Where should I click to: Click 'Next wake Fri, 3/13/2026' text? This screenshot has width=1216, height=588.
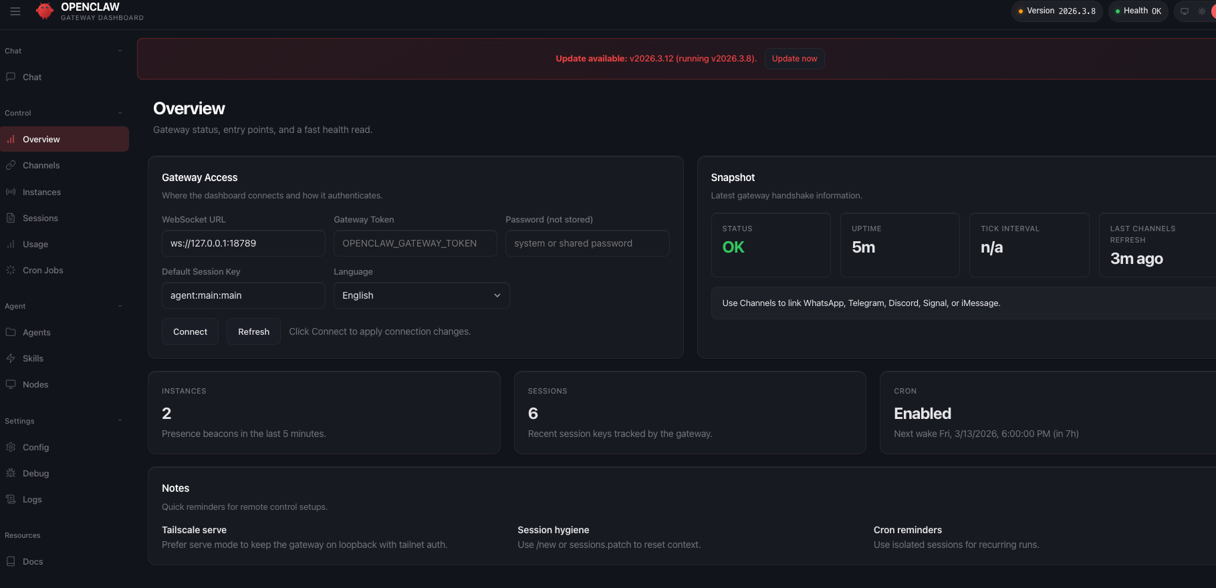click(x=986, y=434)
